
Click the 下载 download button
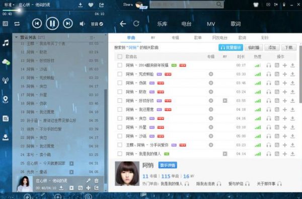click(x=289, y=47)
